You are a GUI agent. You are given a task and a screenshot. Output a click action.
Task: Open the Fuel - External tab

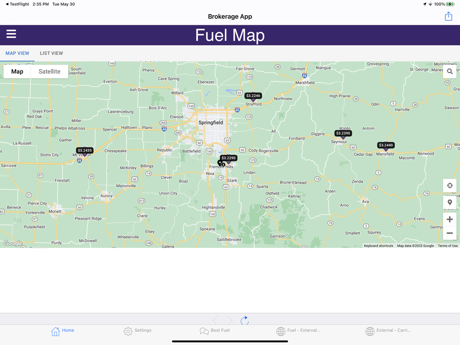(x=298, y=331)
